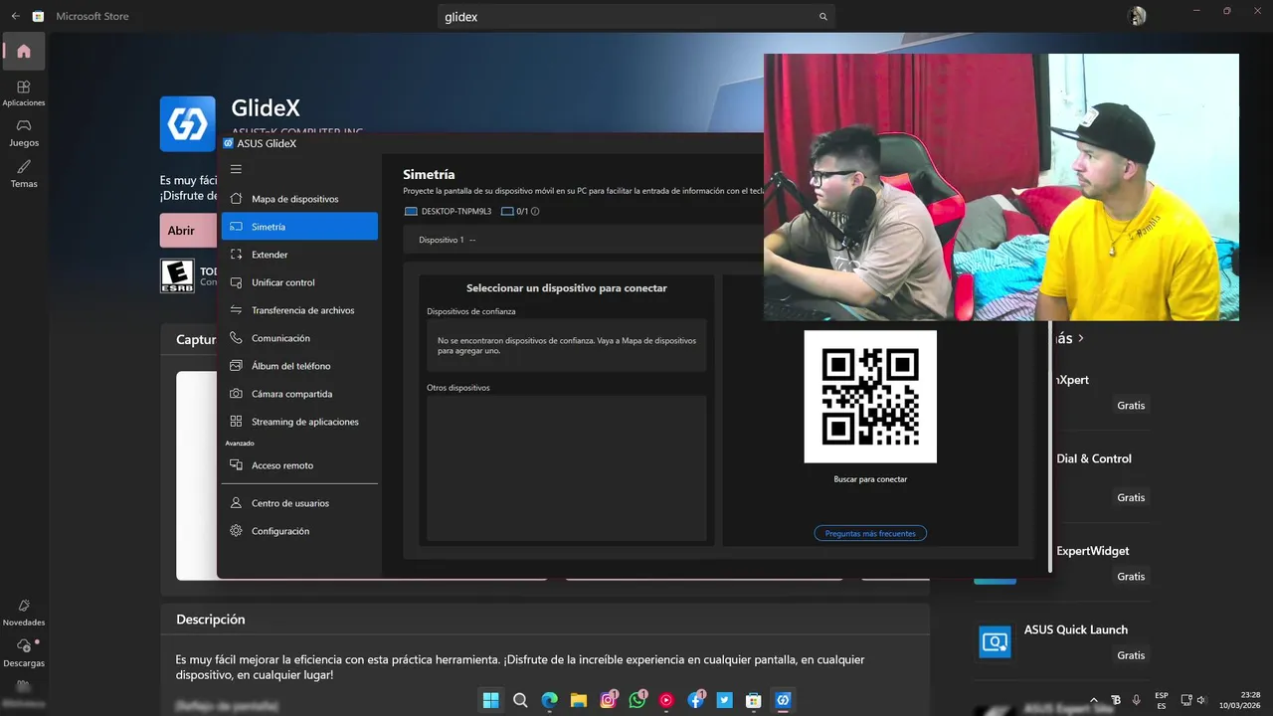
Task: Open Temas in the Store sidebar
Action: pos(24,174)
